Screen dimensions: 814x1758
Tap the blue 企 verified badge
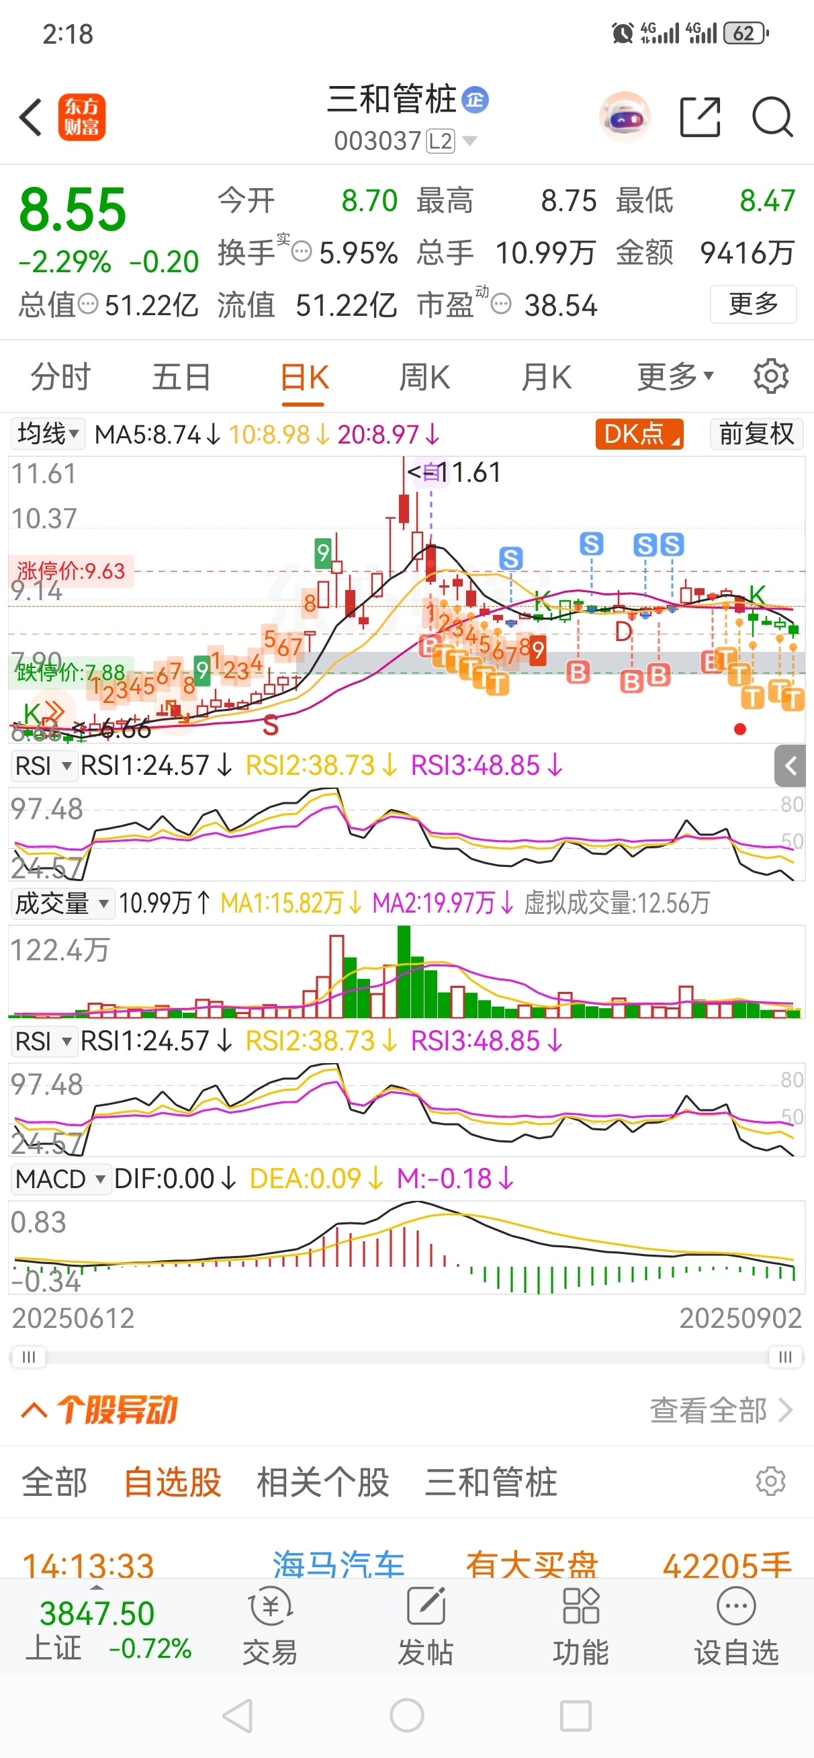coord(475,100)
